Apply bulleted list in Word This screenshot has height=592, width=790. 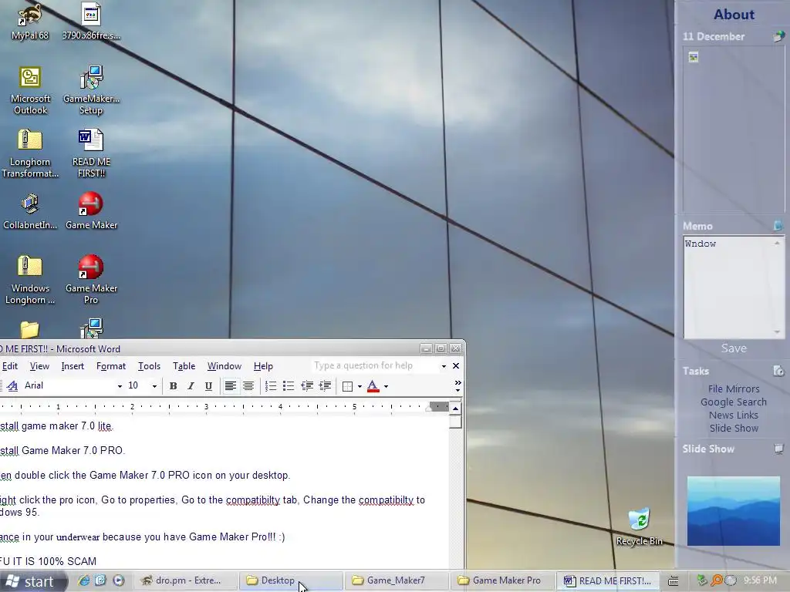click(289, 386)
